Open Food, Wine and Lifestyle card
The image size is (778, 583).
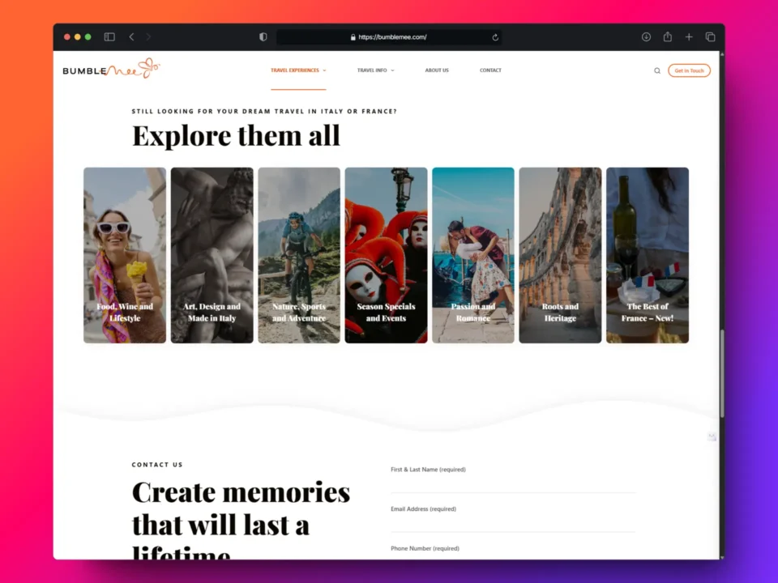(125, 255)
